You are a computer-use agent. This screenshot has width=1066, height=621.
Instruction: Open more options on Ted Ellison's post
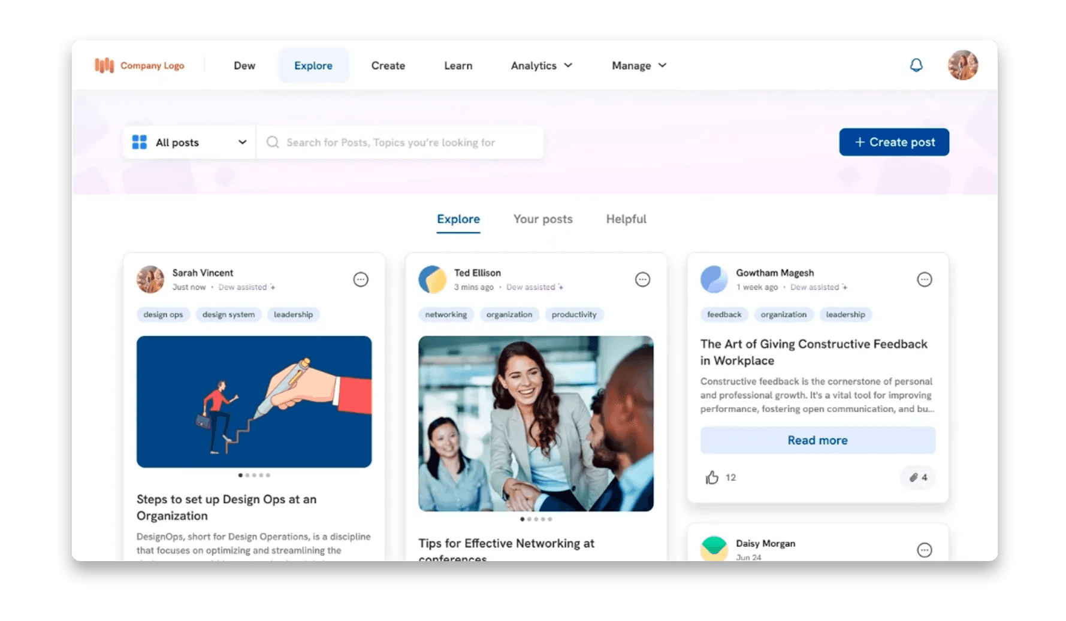[x=642, y=280]
